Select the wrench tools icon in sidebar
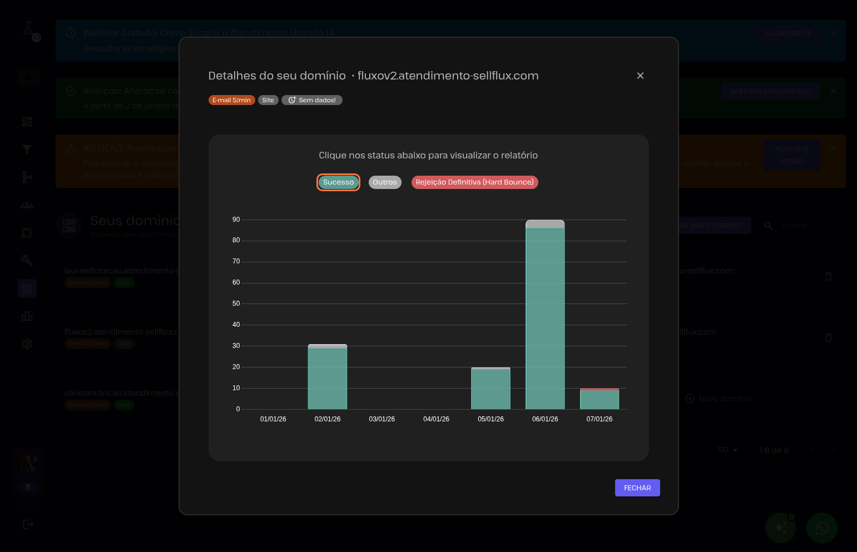The width and height of the screenshot is (857, 552). coord(27,261)
